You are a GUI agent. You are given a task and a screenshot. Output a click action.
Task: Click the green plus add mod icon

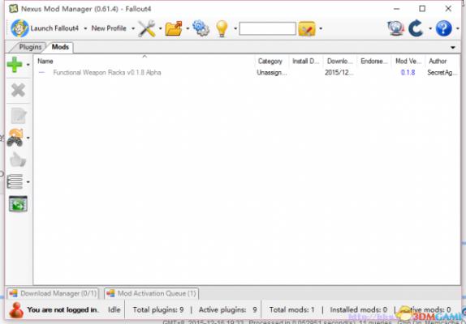point(15,65)
